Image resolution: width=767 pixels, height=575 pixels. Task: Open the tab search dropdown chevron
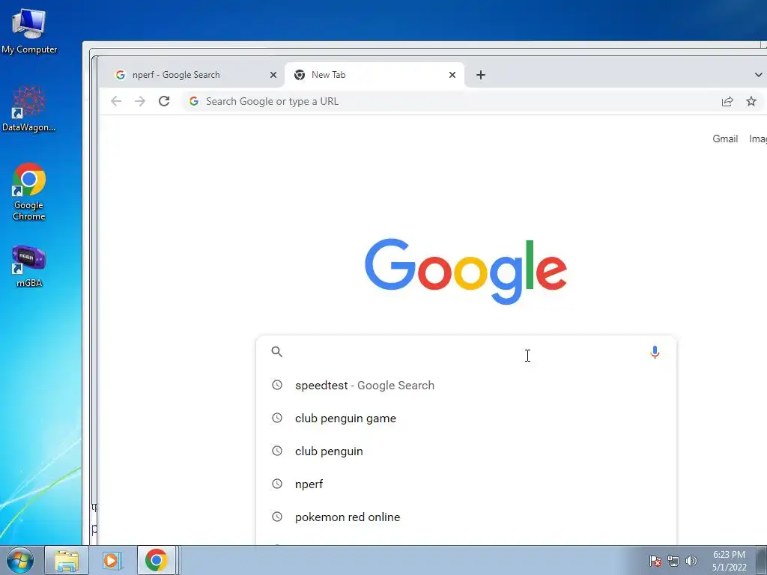tap(758, 75)
